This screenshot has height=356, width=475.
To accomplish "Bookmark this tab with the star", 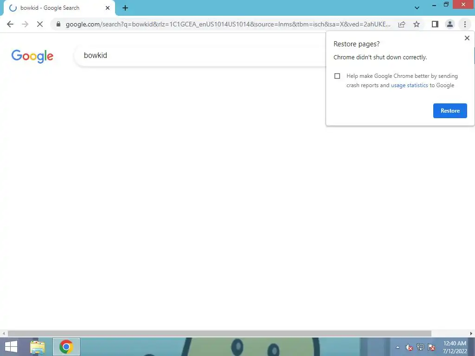I will pyautogui.click(x=417, y=24).
